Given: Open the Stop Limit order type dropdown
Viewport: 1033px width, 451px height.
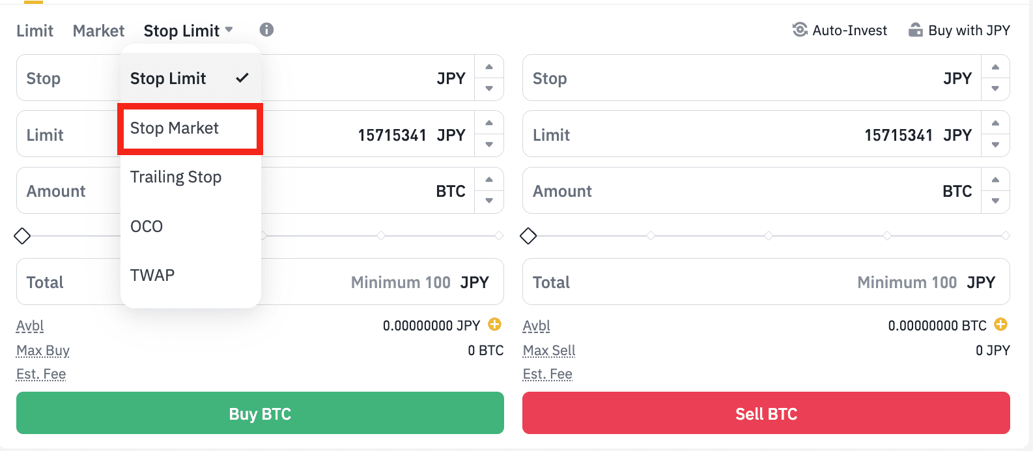Looking at the screenshot, I should tap(188, 31).
